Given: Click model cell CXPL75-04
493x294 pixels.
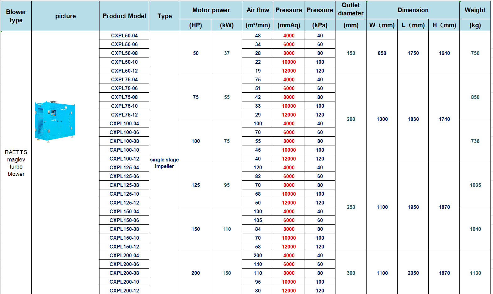Looking at the screenshot, I should pos(124,79).
